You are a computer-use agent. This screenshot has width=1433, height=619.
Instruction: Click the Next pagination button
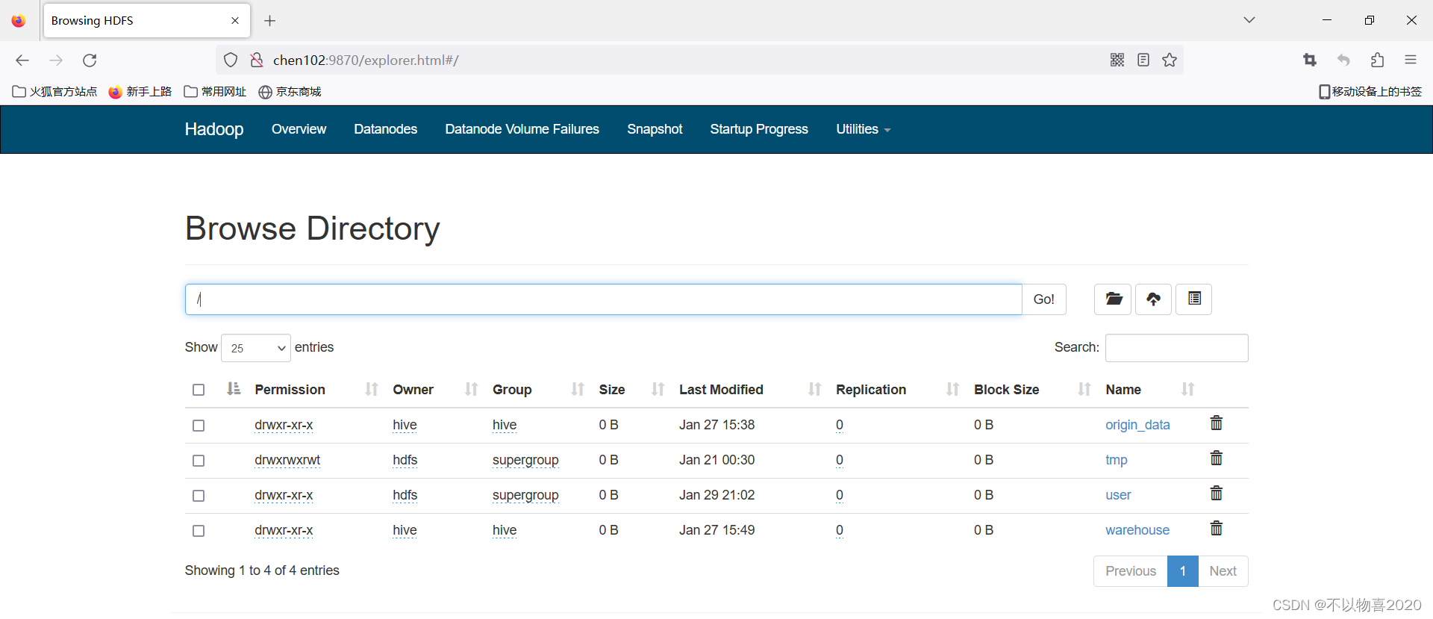[1223, 571]
